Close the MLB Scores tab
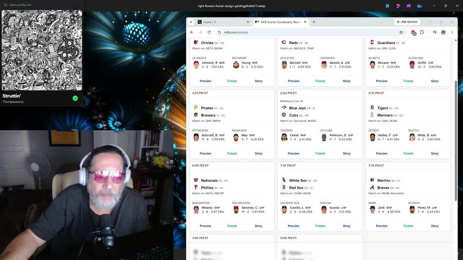 pos(305,22)
